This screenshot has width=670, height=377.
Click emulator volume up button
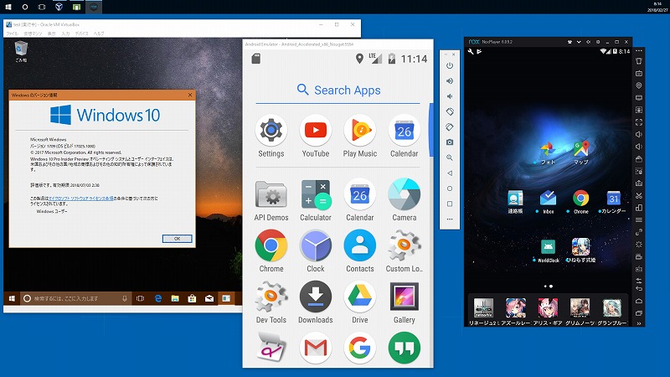(450, 80)
